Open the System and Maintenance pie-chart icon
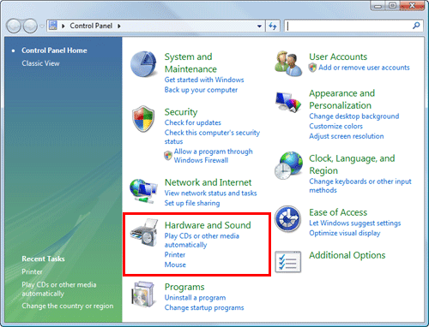 [x=143, y=64]
